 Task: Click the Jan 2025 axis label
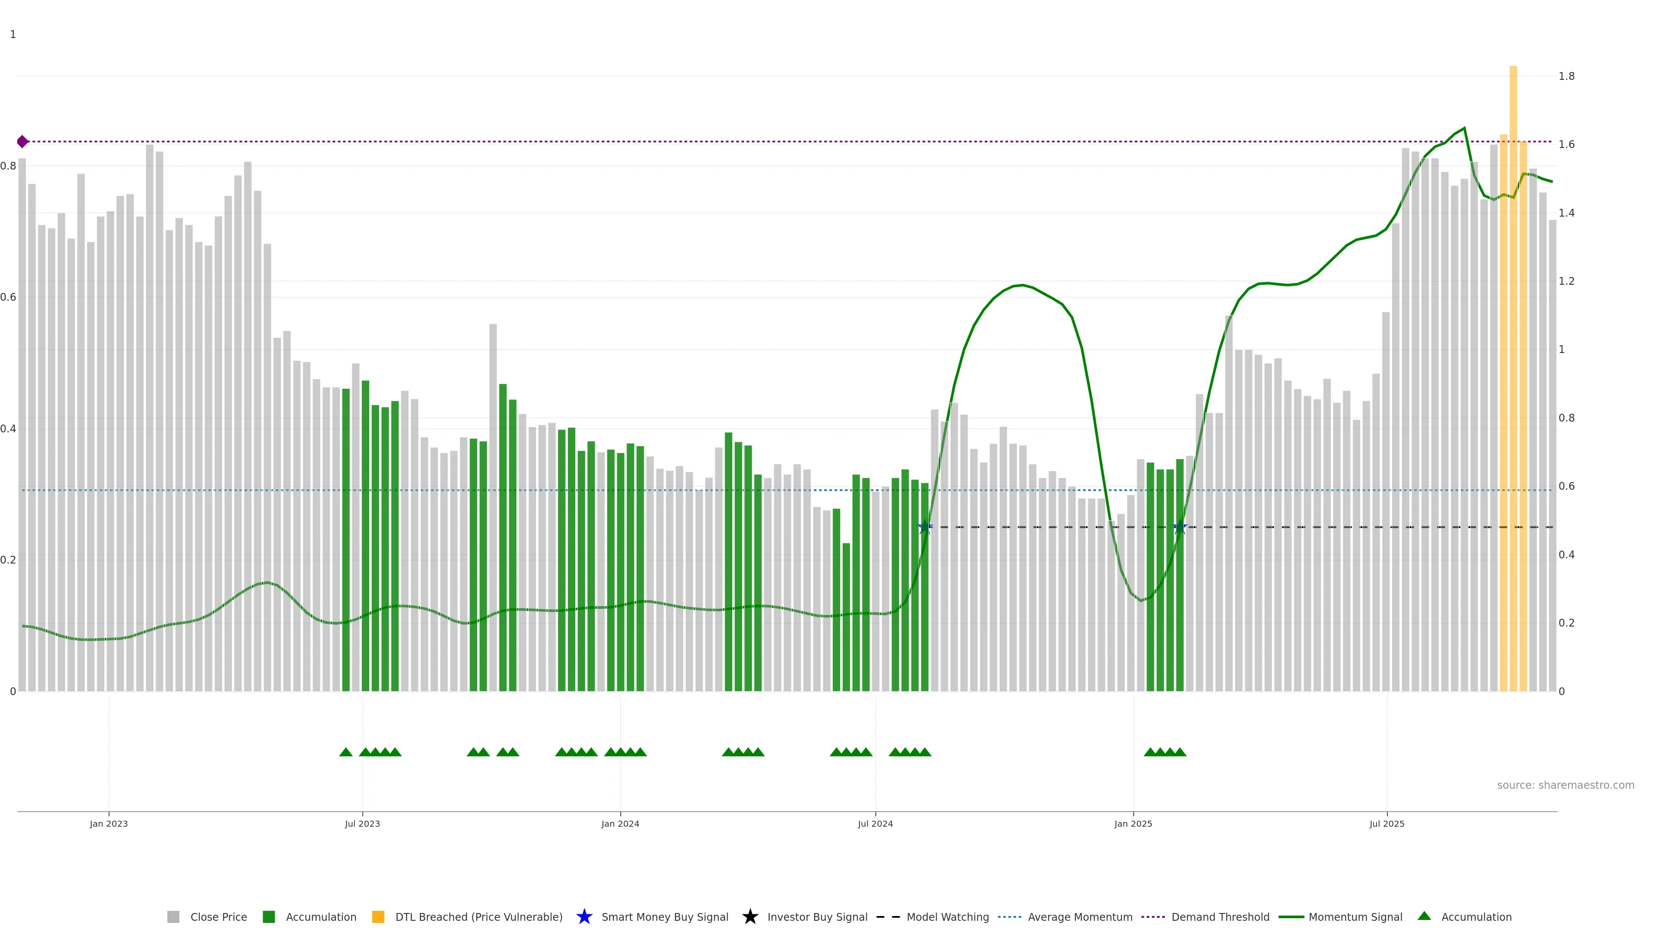(x=1133, y=823)
